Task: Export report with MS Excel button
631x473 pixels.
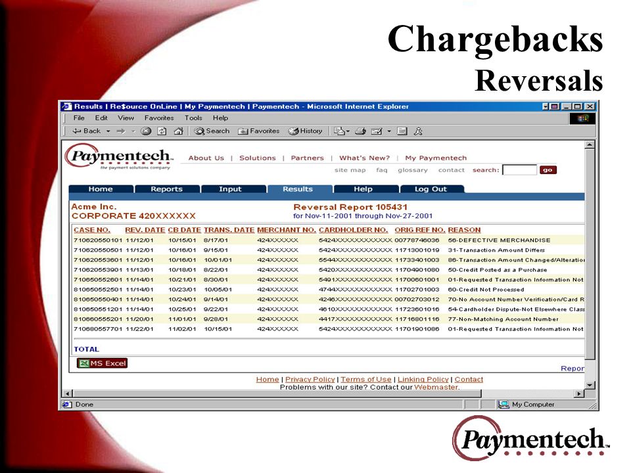Action: [103, 363]
